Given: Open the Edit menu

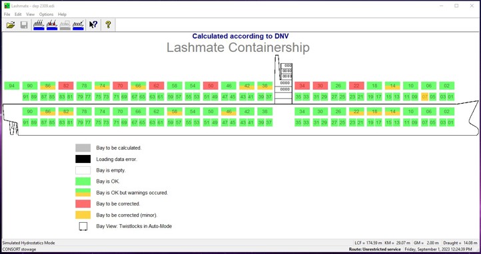Looking at the screenshot, I should tap(18, 15).
